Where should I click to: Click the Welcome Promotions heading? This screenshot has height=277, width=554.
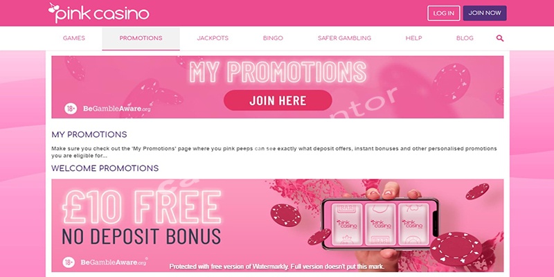pyautogui.click(x=105, y=168)
